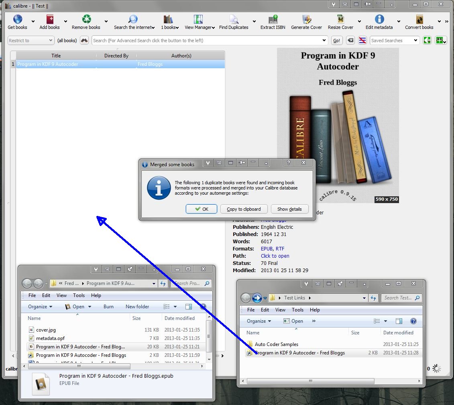The width and height of the screenshot is (454, 405).
Task: Show more toolbar items chevron
Action: click(314, 321)
